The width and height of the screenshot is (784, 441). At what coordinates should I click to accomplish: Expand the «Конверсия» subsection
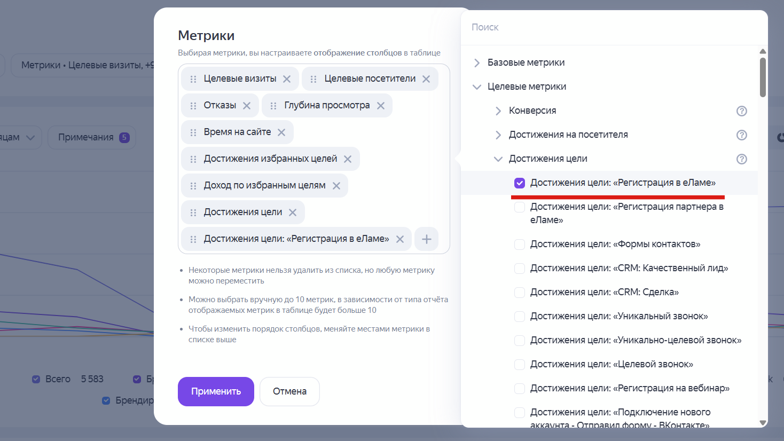pyautogui.click(x=497, y=111)
